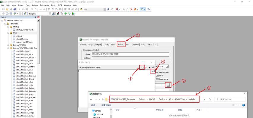Image resolution: width=253 pixels, height=118 pixels.
Task: Move include path down arrow
Action: point(153,68)
